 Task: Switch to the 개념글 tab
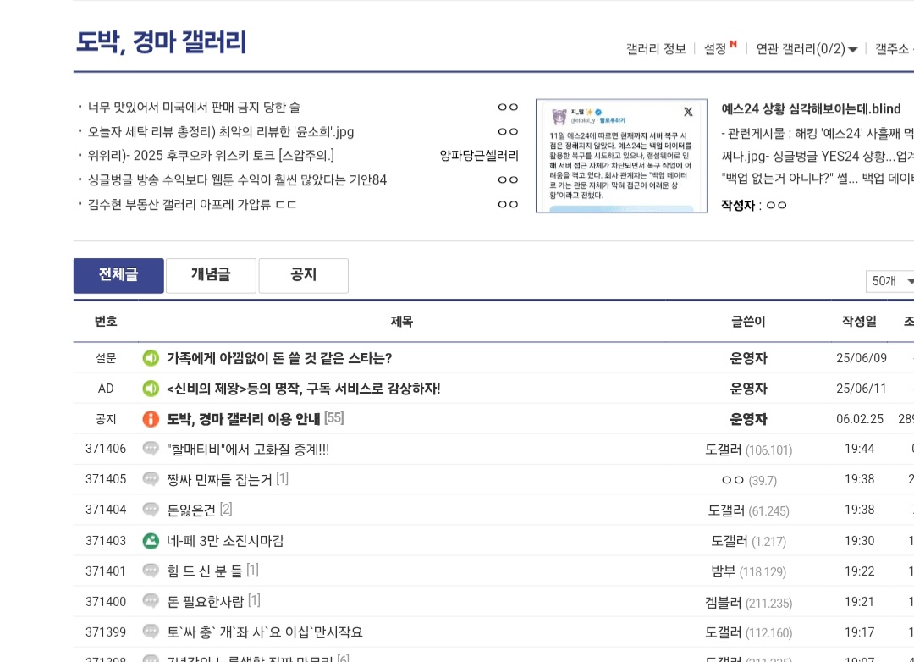click(x=211, y=275)
